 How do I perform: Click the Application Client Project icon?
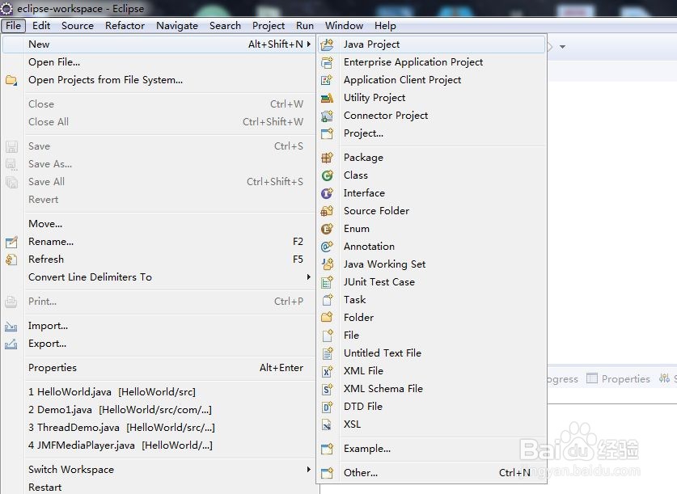[328, 80]
